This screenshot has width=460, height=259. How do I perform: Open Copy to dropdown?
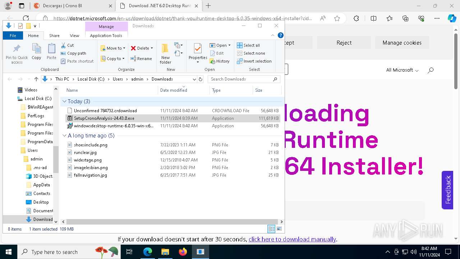pos(112,59)
